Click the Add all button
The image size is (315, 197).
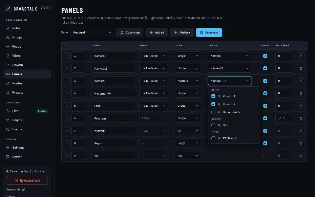[157, 33]
